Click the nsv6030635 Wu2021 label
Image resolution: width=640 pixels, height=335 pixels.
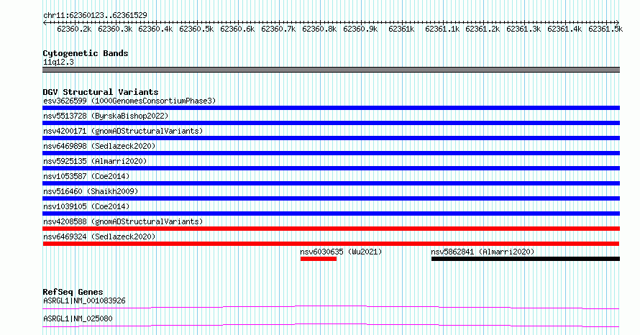point(342,252)
